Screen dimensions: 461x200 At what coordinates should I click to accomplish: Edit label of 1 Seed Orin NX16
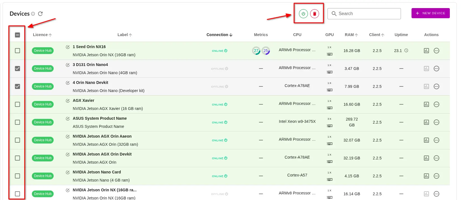coord(68,47)
